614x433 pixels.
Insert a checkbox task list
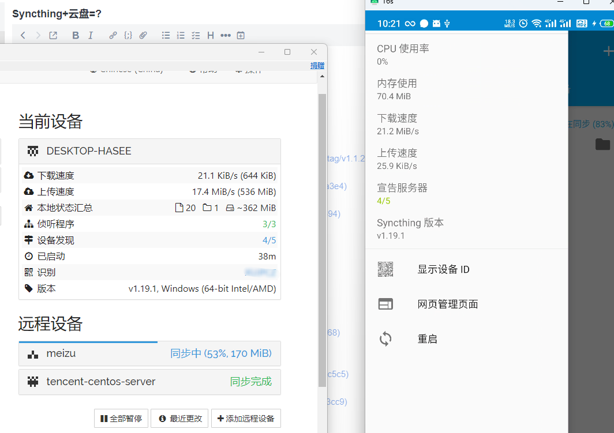(196, 36)
